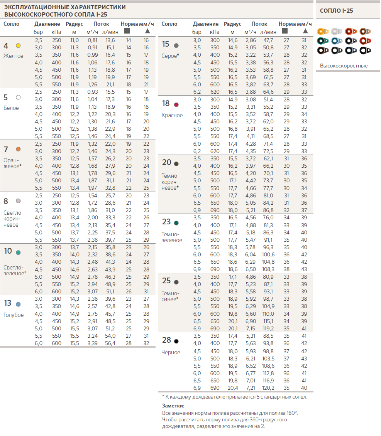Click the flow value 119,2 in the table
Screen dimensions: 381x436
tap(268, 328)
